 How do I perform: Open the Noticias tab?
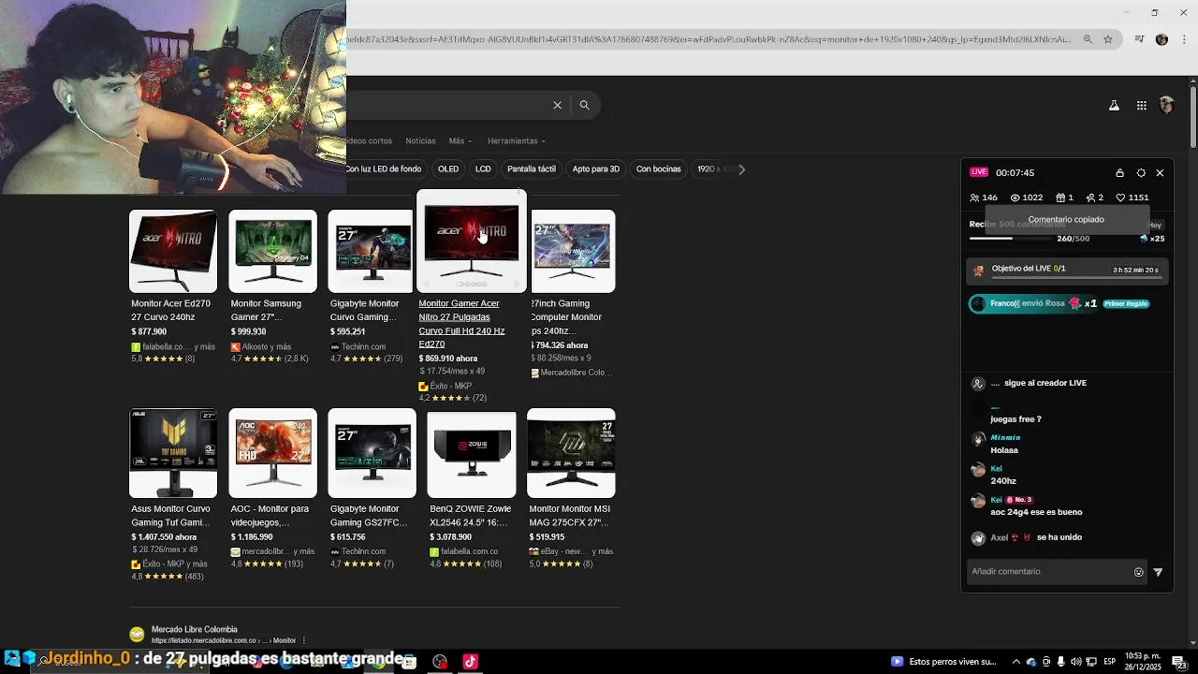pos(420,140)
